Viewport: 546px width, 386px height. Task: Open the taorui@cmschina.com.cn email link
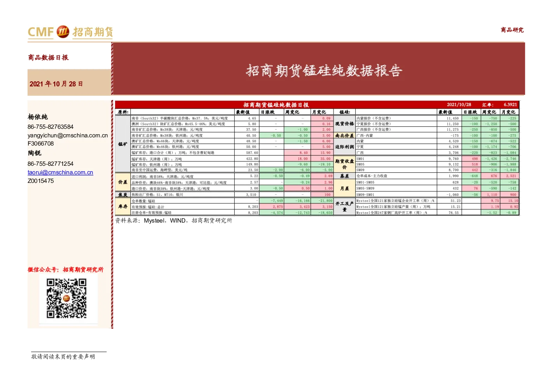[x=60, y=172]
